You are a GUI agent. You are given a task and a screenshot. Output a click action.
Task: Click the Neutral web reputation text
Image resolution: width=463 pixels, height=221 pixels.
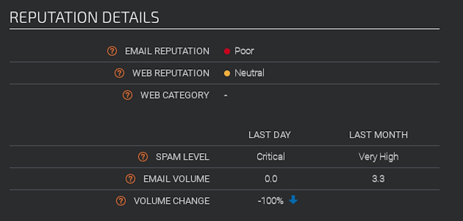coord(249,73)
